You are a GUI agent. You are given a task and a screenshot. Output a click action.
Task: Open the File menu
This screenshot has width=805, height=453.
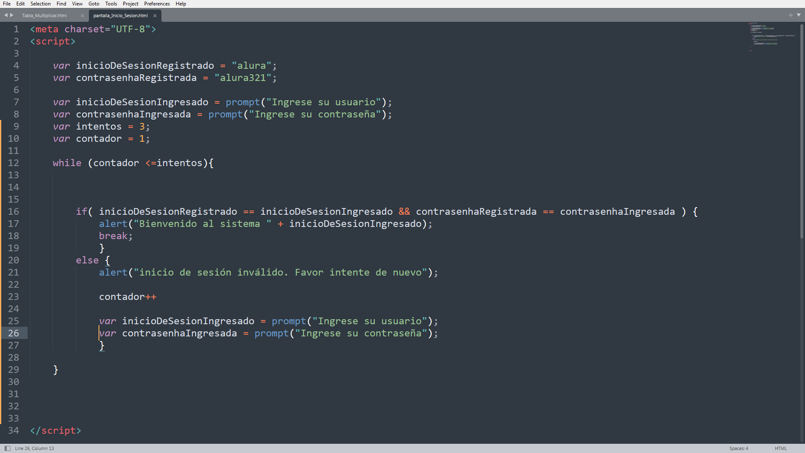(x=7, y=4)
